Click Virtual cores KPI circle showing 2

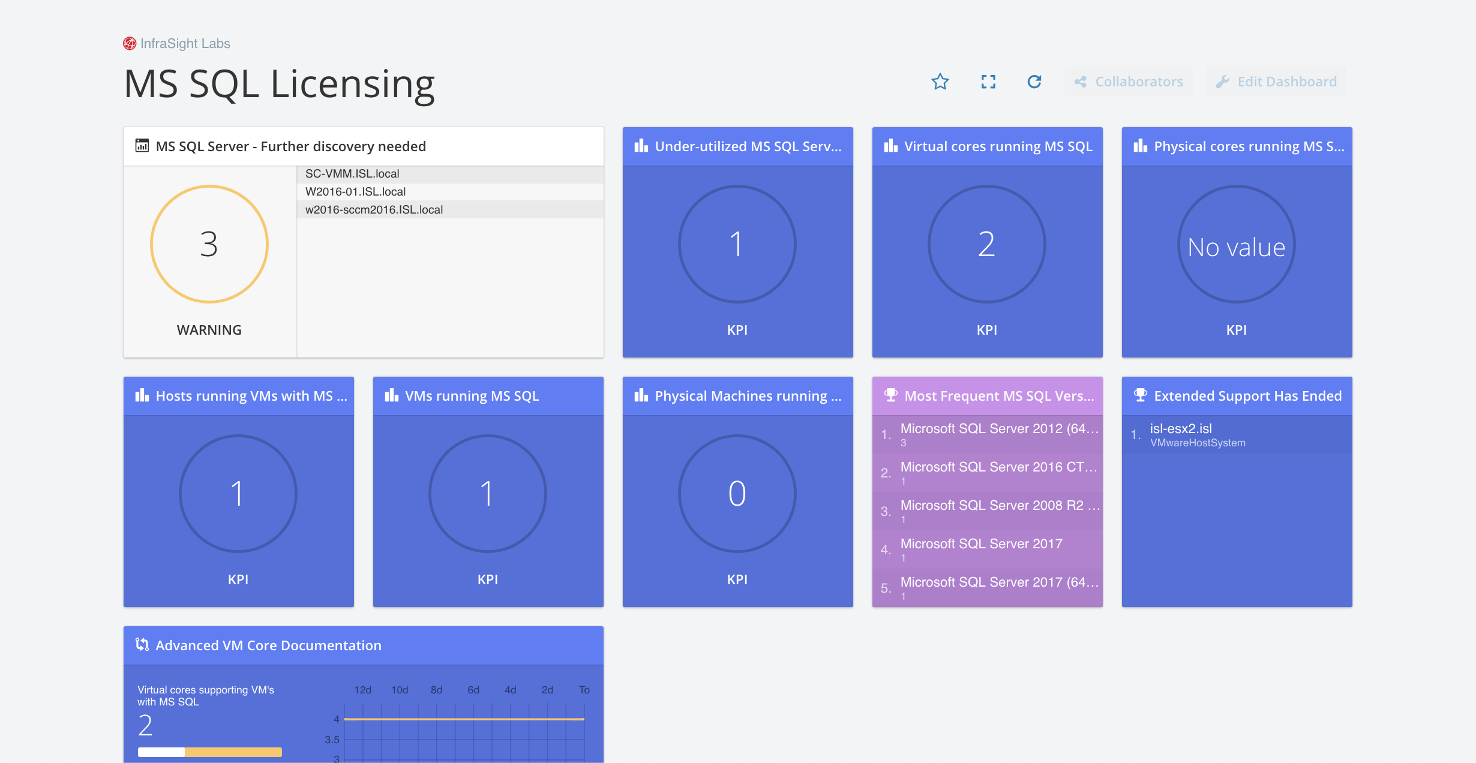(x=987, y=244)
